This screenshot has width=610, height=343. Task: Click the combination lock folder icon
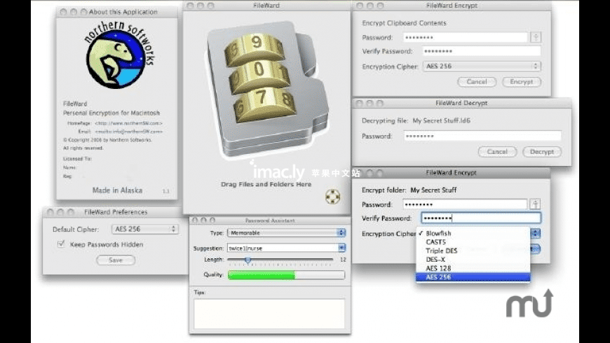coord(268,90)
